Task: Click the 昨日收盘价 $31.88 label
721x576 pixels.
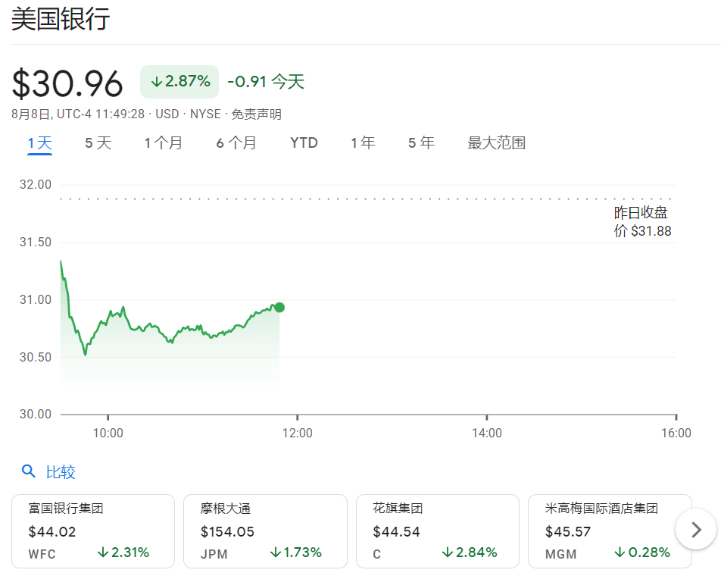Action: coord(642,222)
